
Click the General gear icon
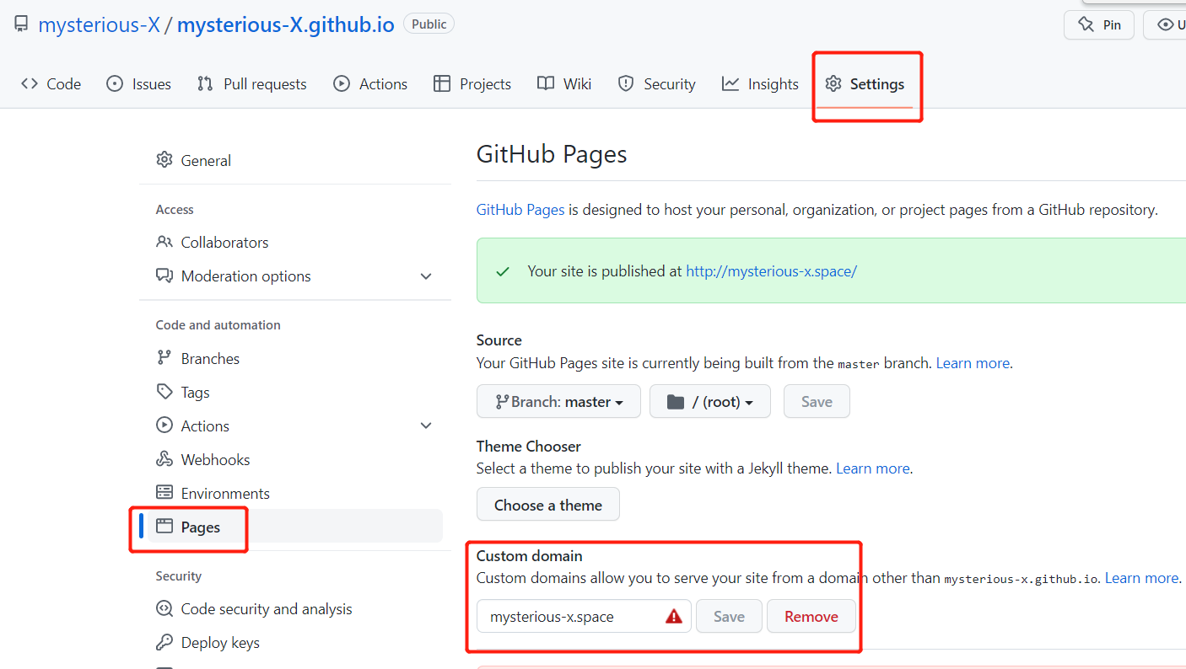coord(164,160)
